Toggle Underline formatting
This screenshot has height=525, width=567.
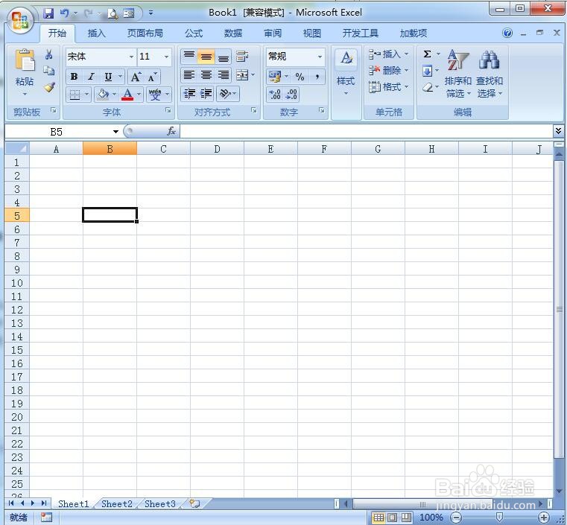(108, 77)
